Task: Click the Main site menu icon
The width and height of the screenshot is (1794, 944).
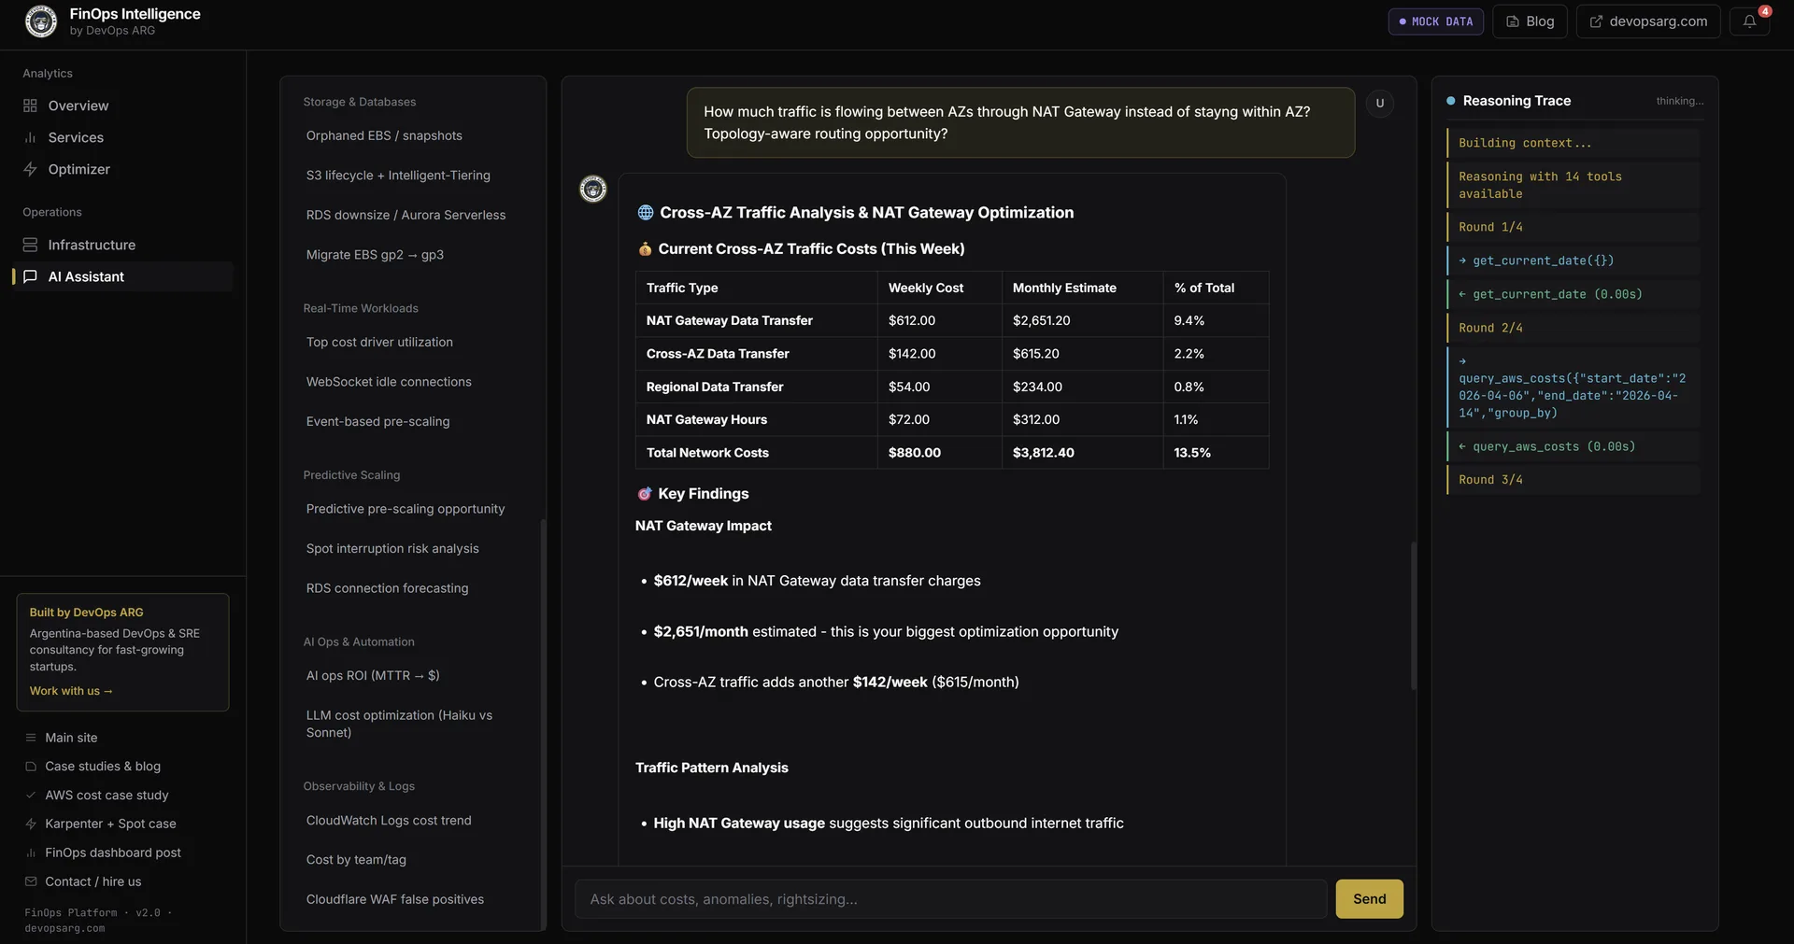Action: 31,738
